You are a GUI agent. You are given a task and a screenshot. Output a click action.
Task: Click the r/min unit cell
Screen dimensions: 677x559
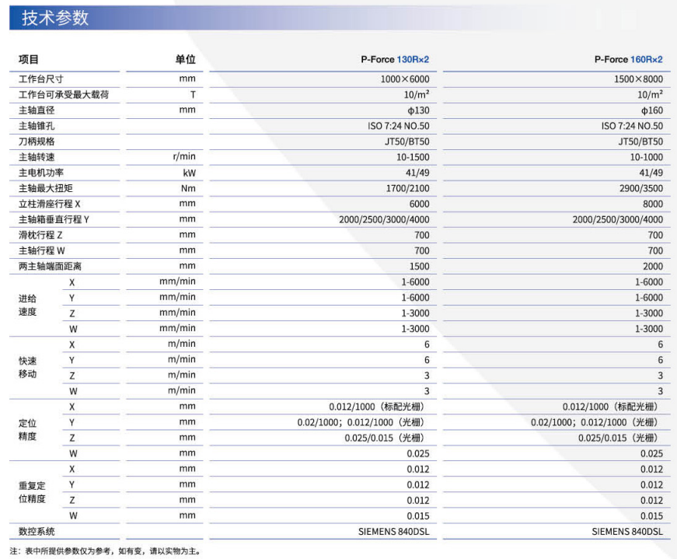pos(184,156)
